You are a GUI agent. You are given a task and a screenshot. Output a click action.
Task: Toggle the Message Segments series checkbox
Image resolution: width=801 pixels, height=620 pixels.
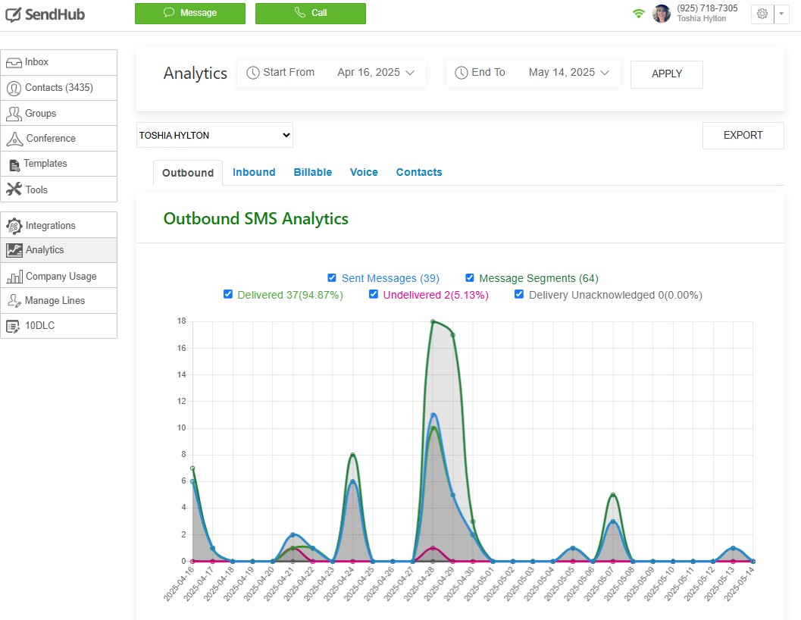click(470, 278)
